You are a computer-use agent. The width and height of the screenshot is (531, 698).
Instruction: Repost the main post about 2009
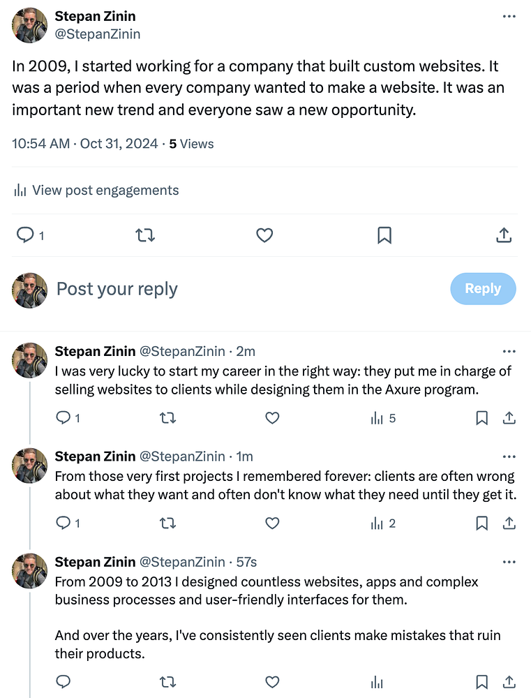[144, 236]
